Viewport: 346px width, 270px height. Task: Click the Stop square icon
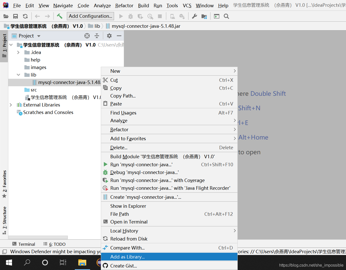[x=160, y=16]
